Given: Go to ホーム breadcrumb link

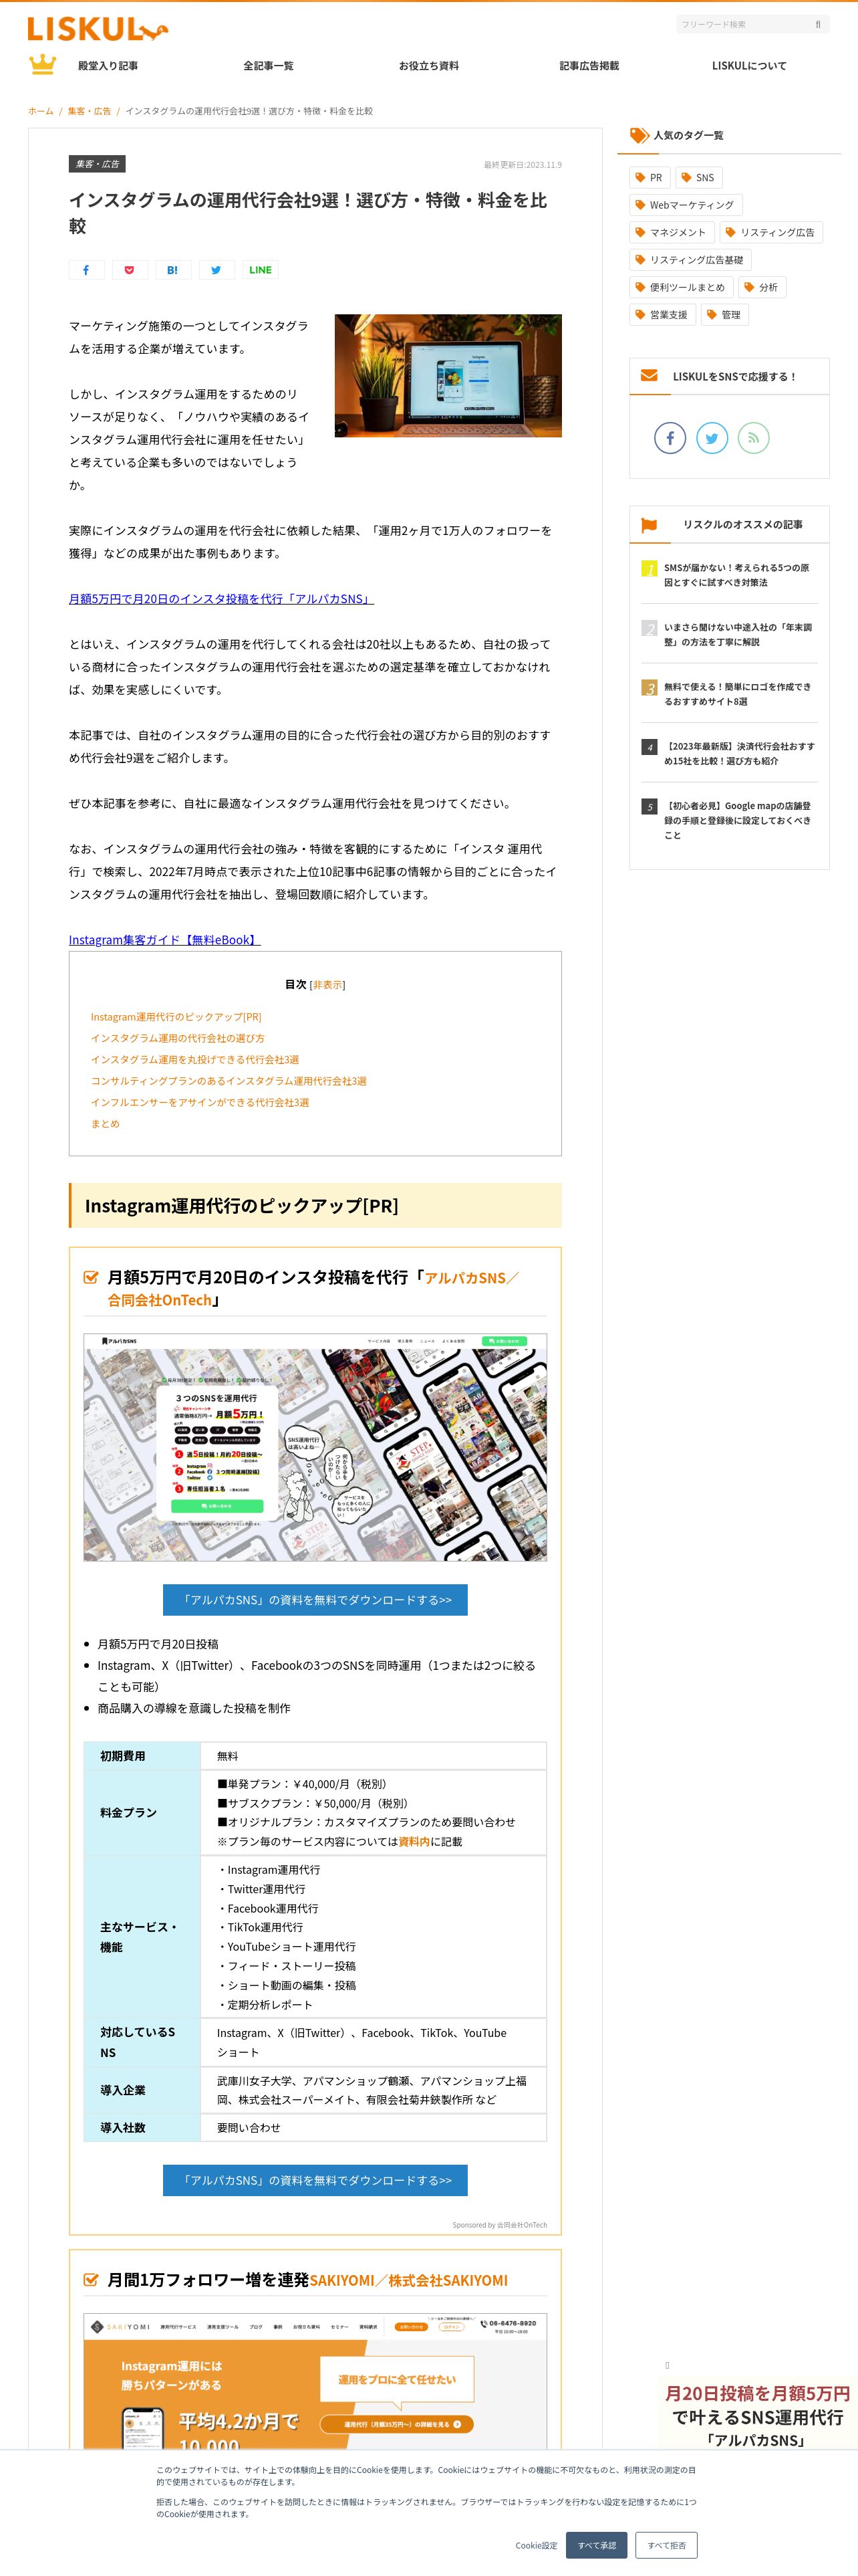Looking at the screenshot, I should click(x=41, y=111).
